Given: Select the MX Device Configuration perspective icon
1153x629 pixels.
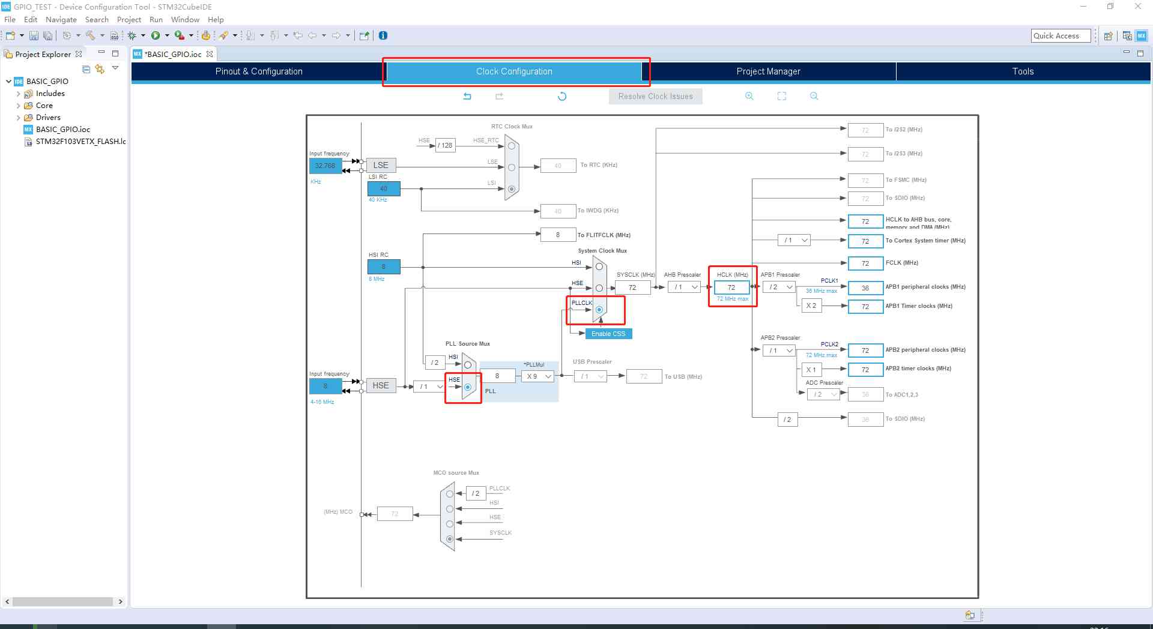Looking at the screenshot, I should click(1141, 36).
